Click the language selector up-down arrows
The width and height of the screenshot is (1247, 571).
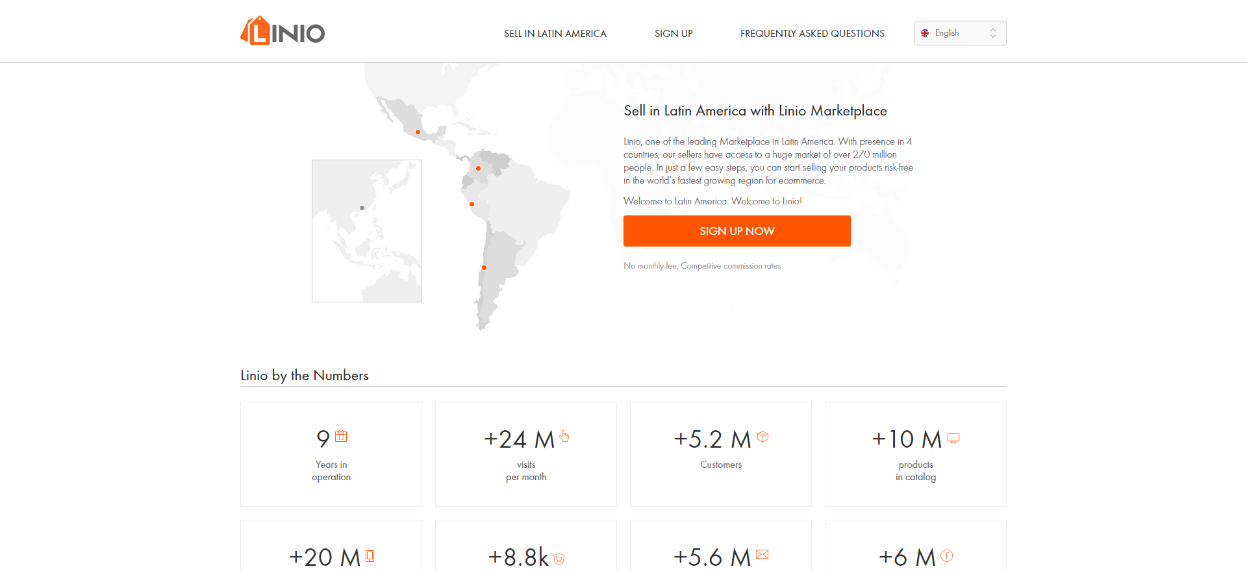pyautogui.click(x=993, y=33)
